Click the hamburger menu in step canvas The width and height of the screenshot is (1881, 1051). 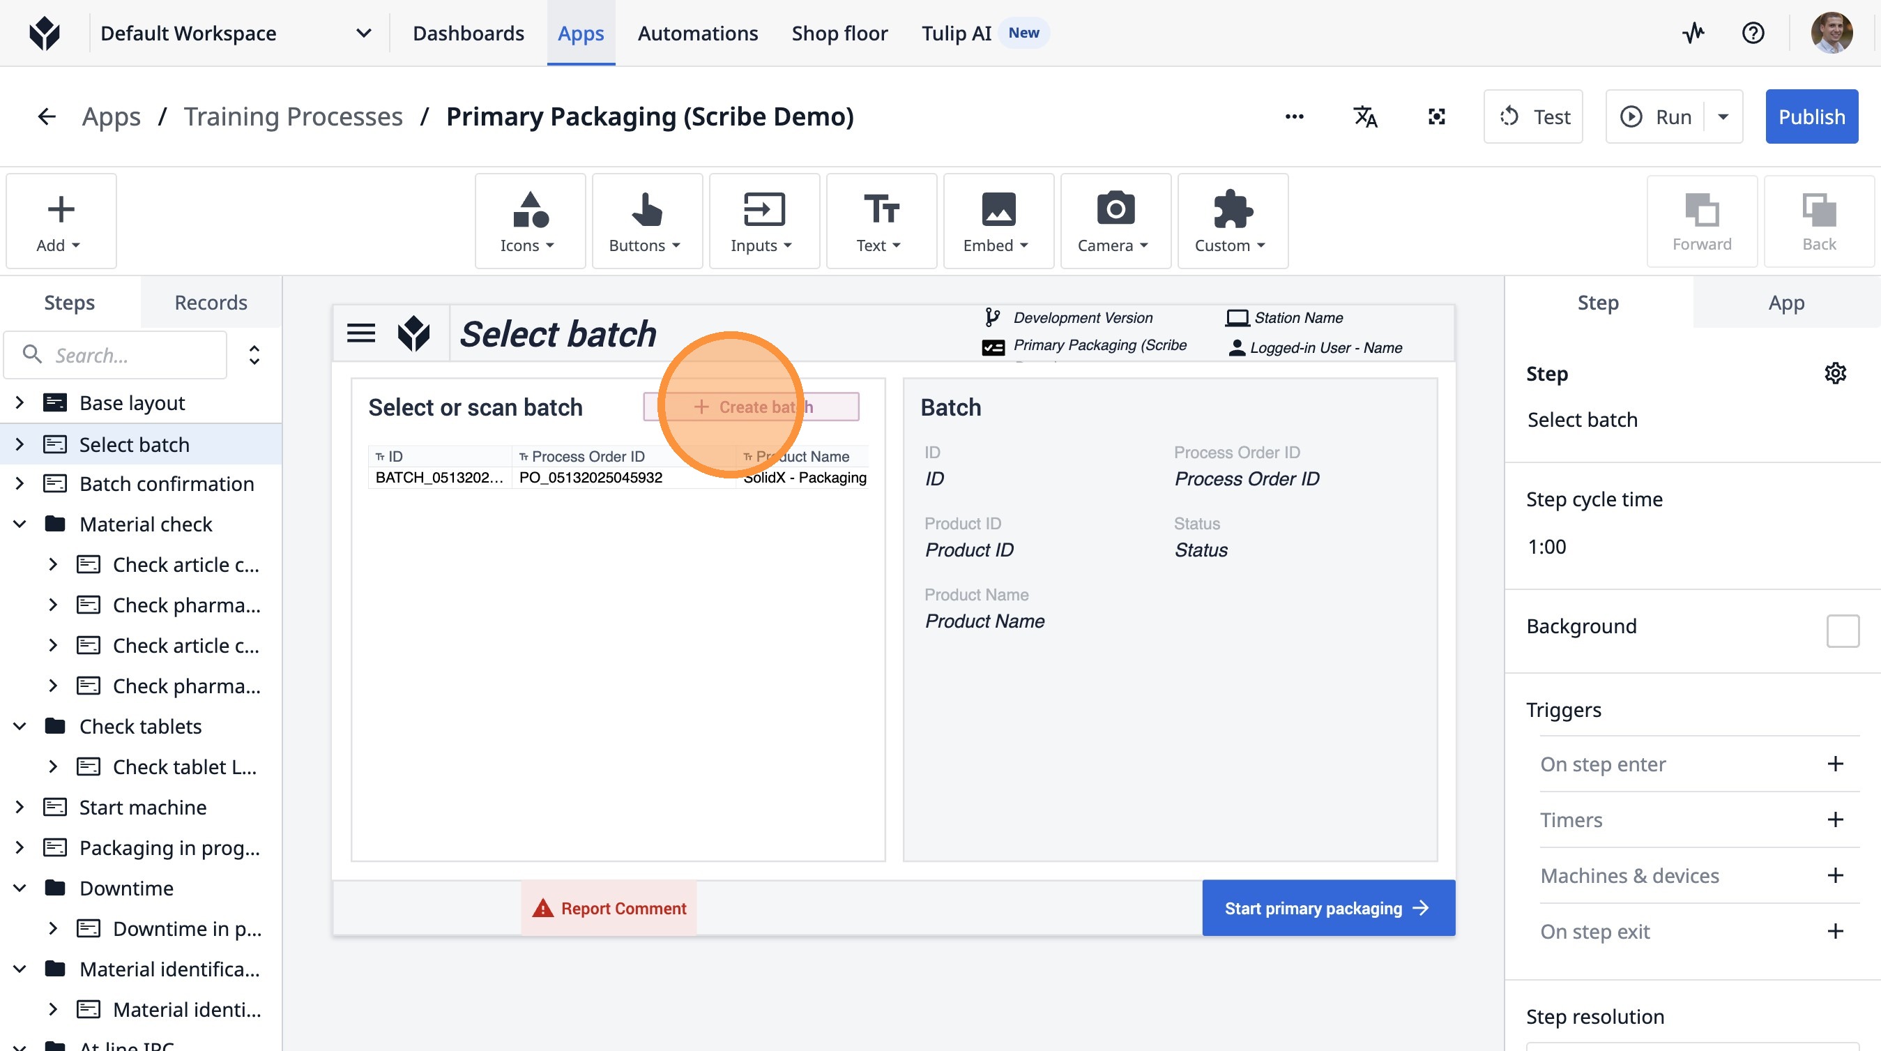click(x=360, y=333)
